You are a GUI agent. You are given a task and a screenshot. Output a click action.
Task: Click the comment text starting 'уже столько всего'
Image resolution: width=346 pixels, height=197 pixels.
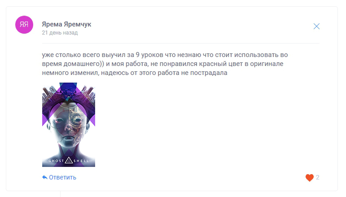click(x=165, y=64)
